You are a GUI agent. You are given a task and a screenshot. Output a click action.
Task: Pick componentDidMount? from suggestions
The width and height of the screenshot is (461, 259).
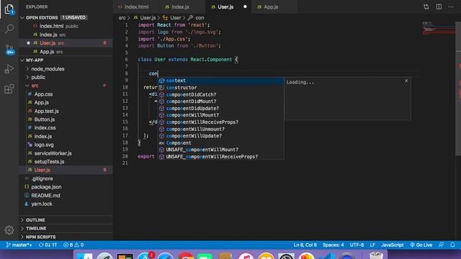(221, 101)
